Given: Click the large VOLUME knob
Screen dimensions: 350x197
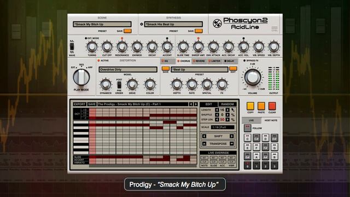Looking at the screenshot, I should click(253, 77).
